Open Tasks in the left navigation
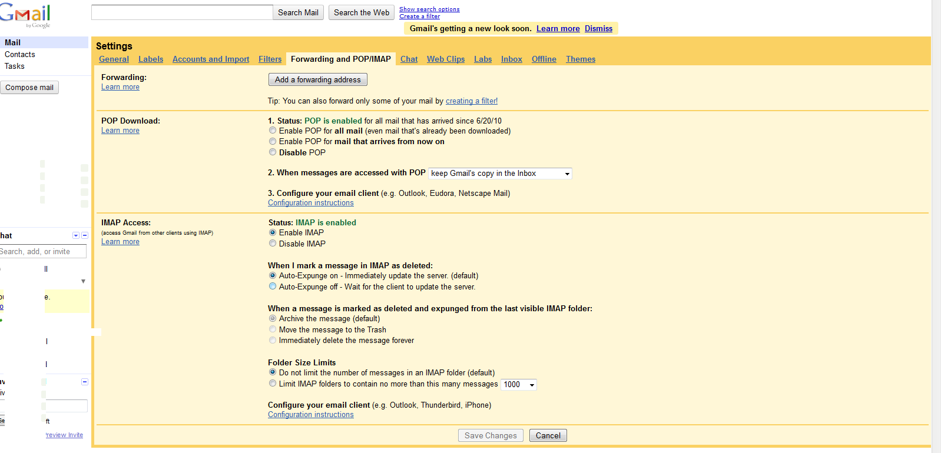941x453 pixels. [15, 66]
